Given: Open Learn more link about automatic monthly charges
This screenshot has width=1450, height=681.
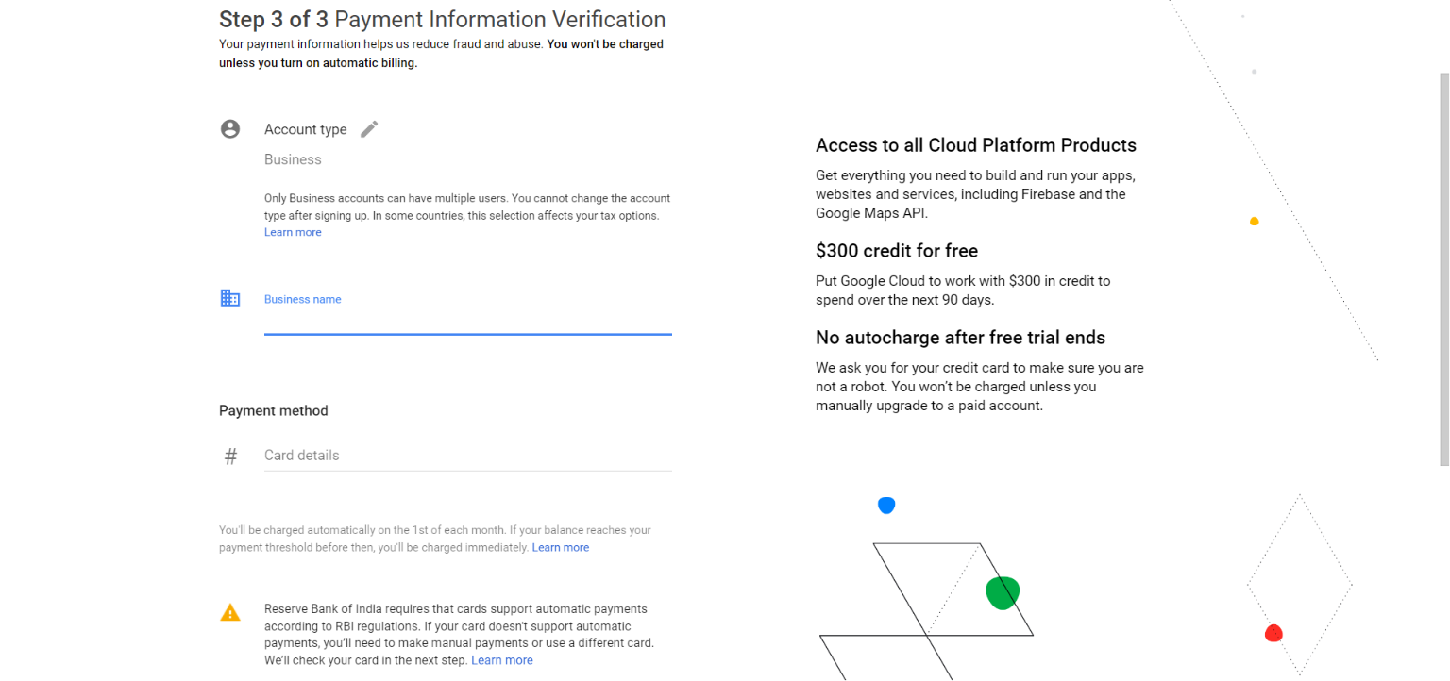Looking at the screenshot, I should [561, 547].
